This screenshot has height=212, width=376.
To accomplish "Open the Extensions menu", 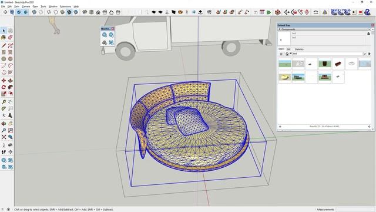I will pyautogui.click(x=65, y=6).
